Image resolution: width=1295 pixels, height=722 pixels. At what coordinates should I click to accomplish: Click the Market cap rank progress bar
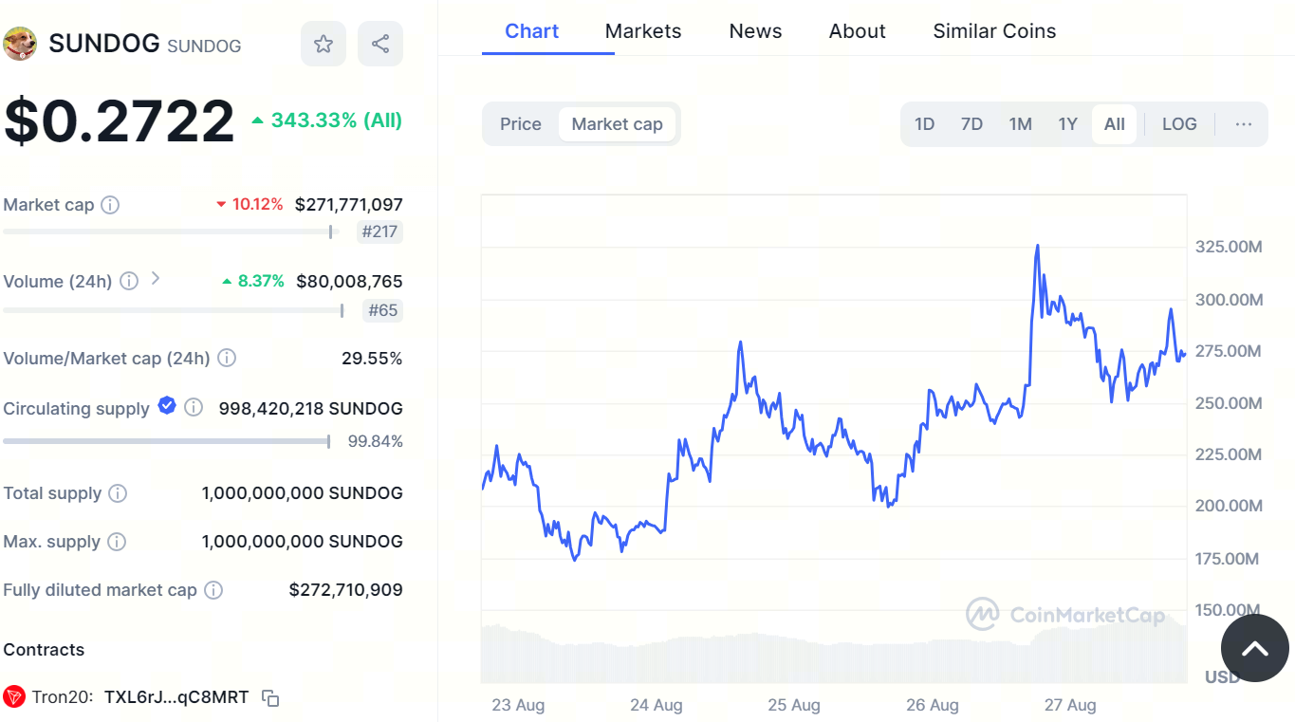click(171, 231)
